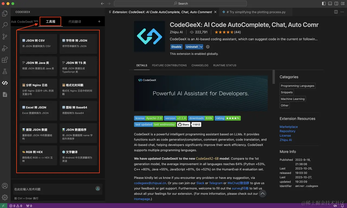Open the 图标 转 Base64 tool
This screenshot has width=347, height=208.
point(78,111)
